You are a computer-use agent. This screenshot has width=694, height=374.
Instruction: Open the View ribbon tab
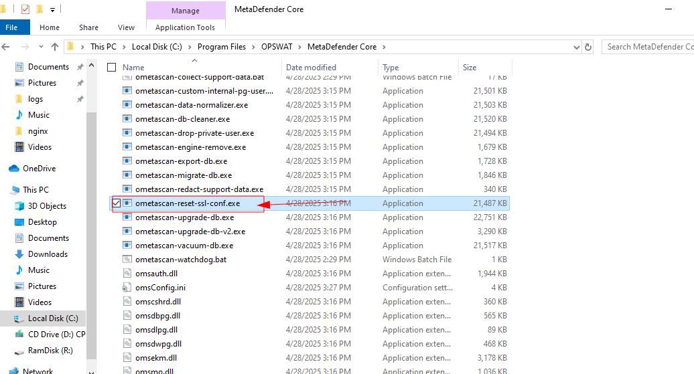point(126,27)
